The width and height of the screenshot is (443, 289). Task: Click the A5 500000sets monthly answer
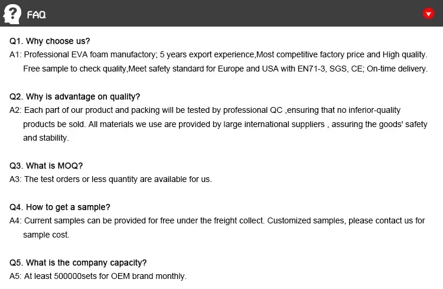(97, 276)
